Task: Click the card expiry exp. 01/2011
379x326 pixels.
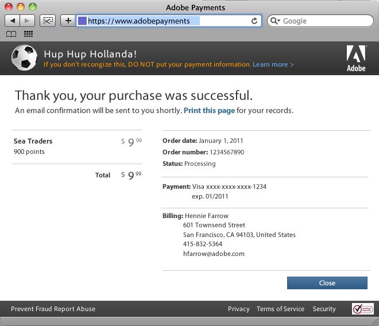Action: [210, 196]
